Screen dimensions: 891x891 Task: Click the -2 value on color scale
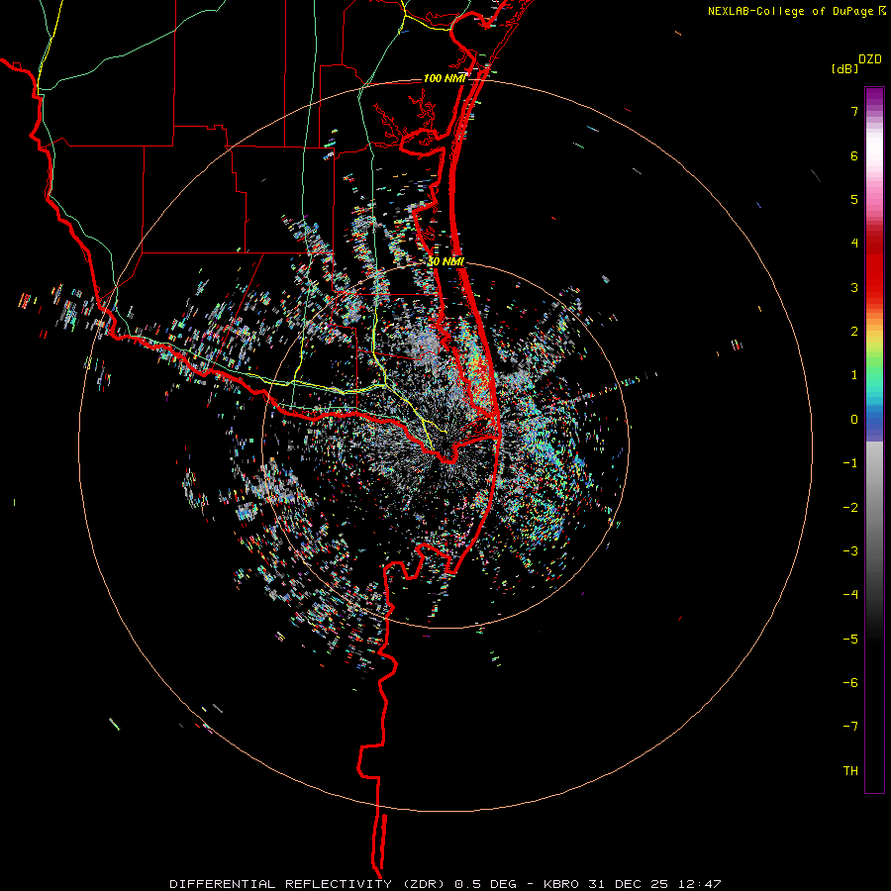click(850, 508)
